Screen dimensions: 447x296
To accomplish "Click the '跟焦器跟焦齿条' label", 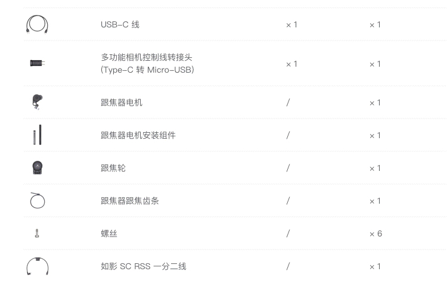I will click(130, 201).
